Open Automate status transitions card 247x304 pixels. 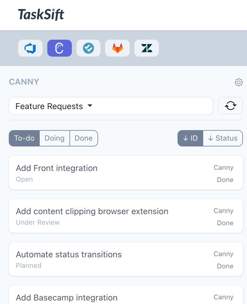(126, 259)
